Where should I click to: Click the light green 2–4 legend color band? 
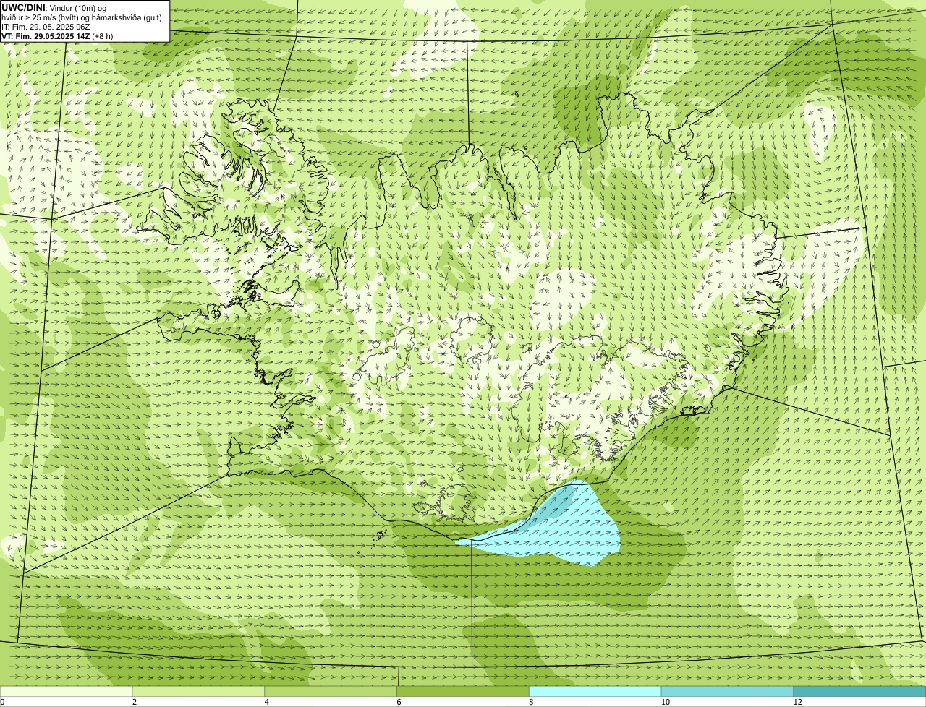[x=198, y=692]
